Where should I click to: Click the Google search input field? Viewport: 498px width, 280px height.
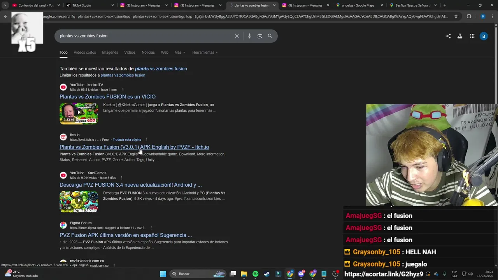[x=144, y=36]
